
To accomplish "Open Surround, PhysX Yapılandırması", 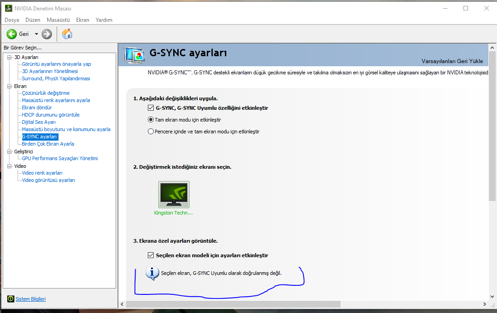I will (x=56, y=78).
